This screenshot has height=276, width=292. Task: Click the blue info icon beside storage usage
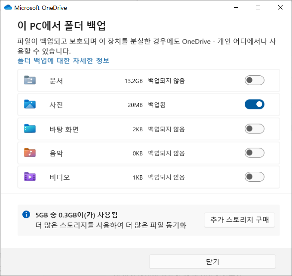(26, 214)
